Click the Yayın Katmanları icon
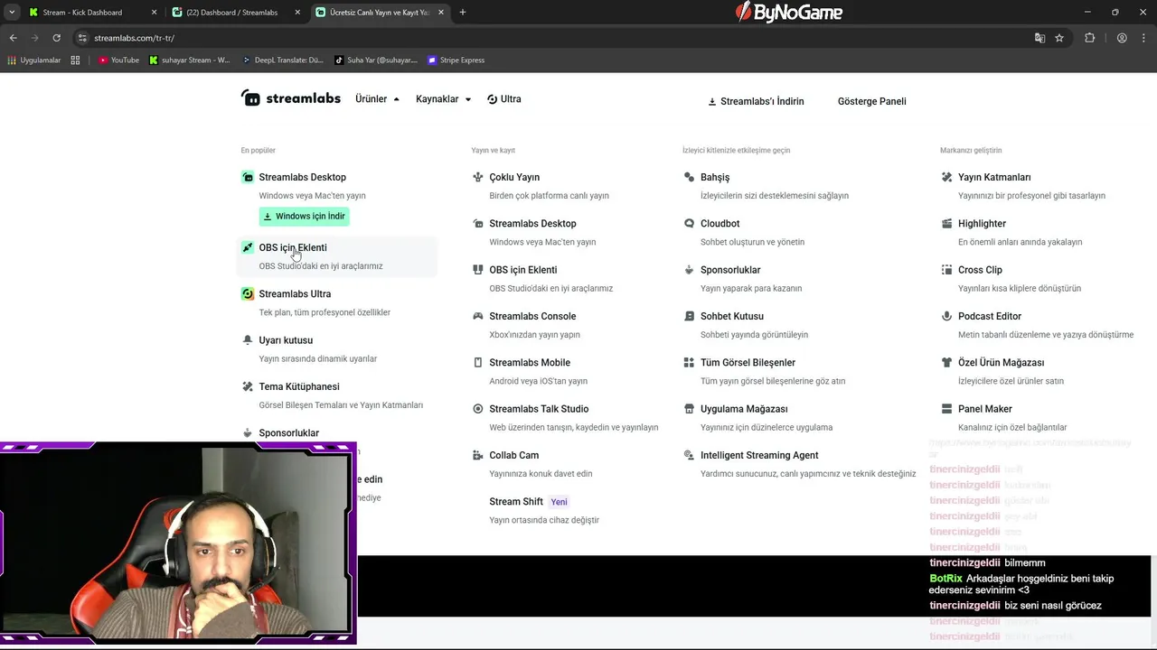This screenshot has height=650, width=1157. 946,177
